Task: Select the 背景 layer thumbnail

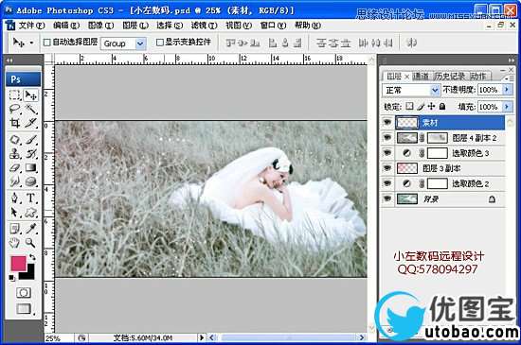Action: pos(407,198)
